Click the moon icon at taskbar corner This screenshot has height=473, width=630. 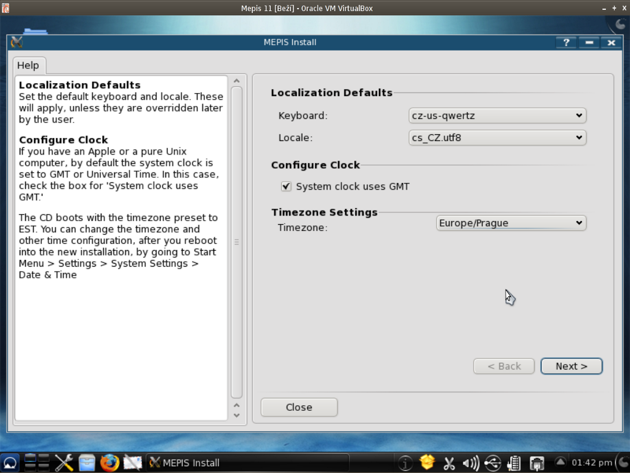click(x=623, y=463)
